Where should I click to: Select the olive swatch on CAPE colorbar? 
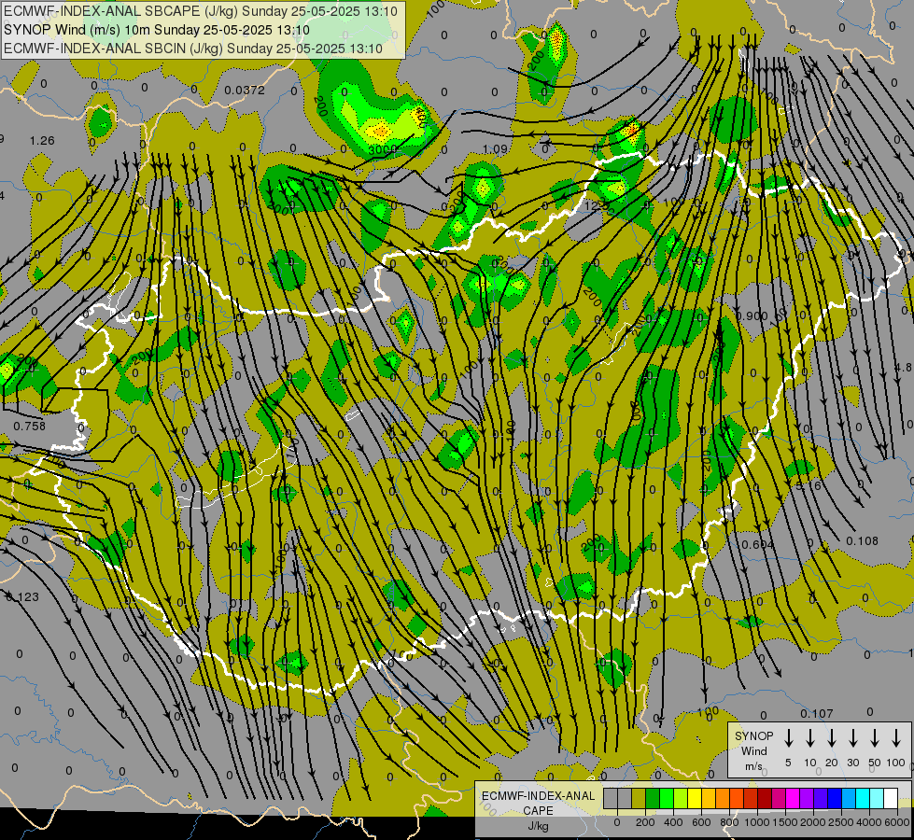coord(639,798)
